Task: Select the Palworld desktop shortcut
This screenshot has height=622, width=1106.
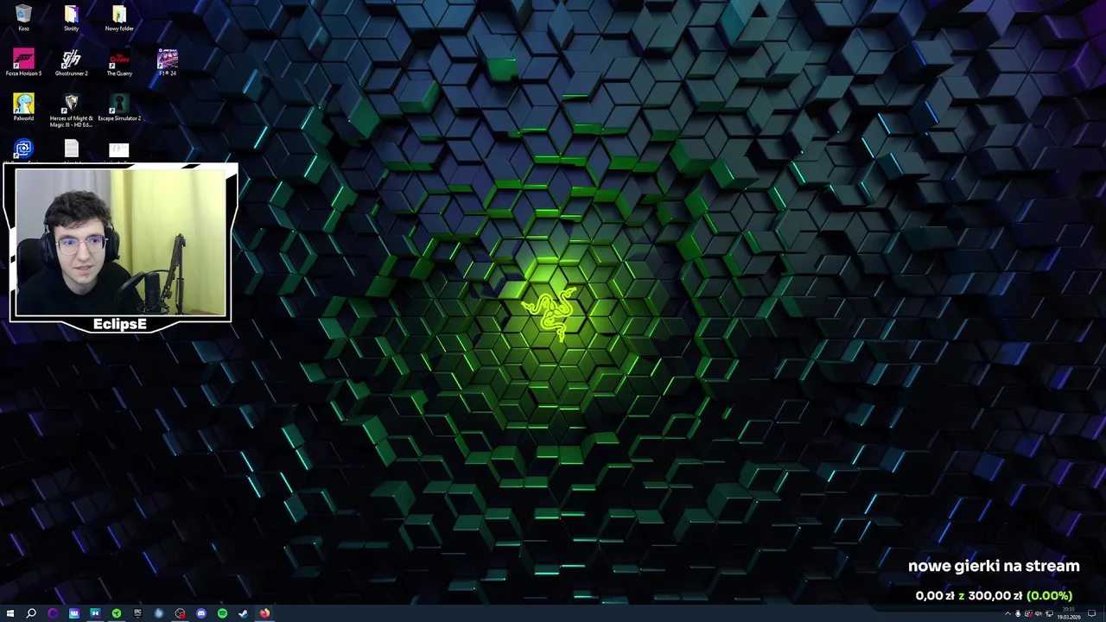Action: click(x=23, y=107)
